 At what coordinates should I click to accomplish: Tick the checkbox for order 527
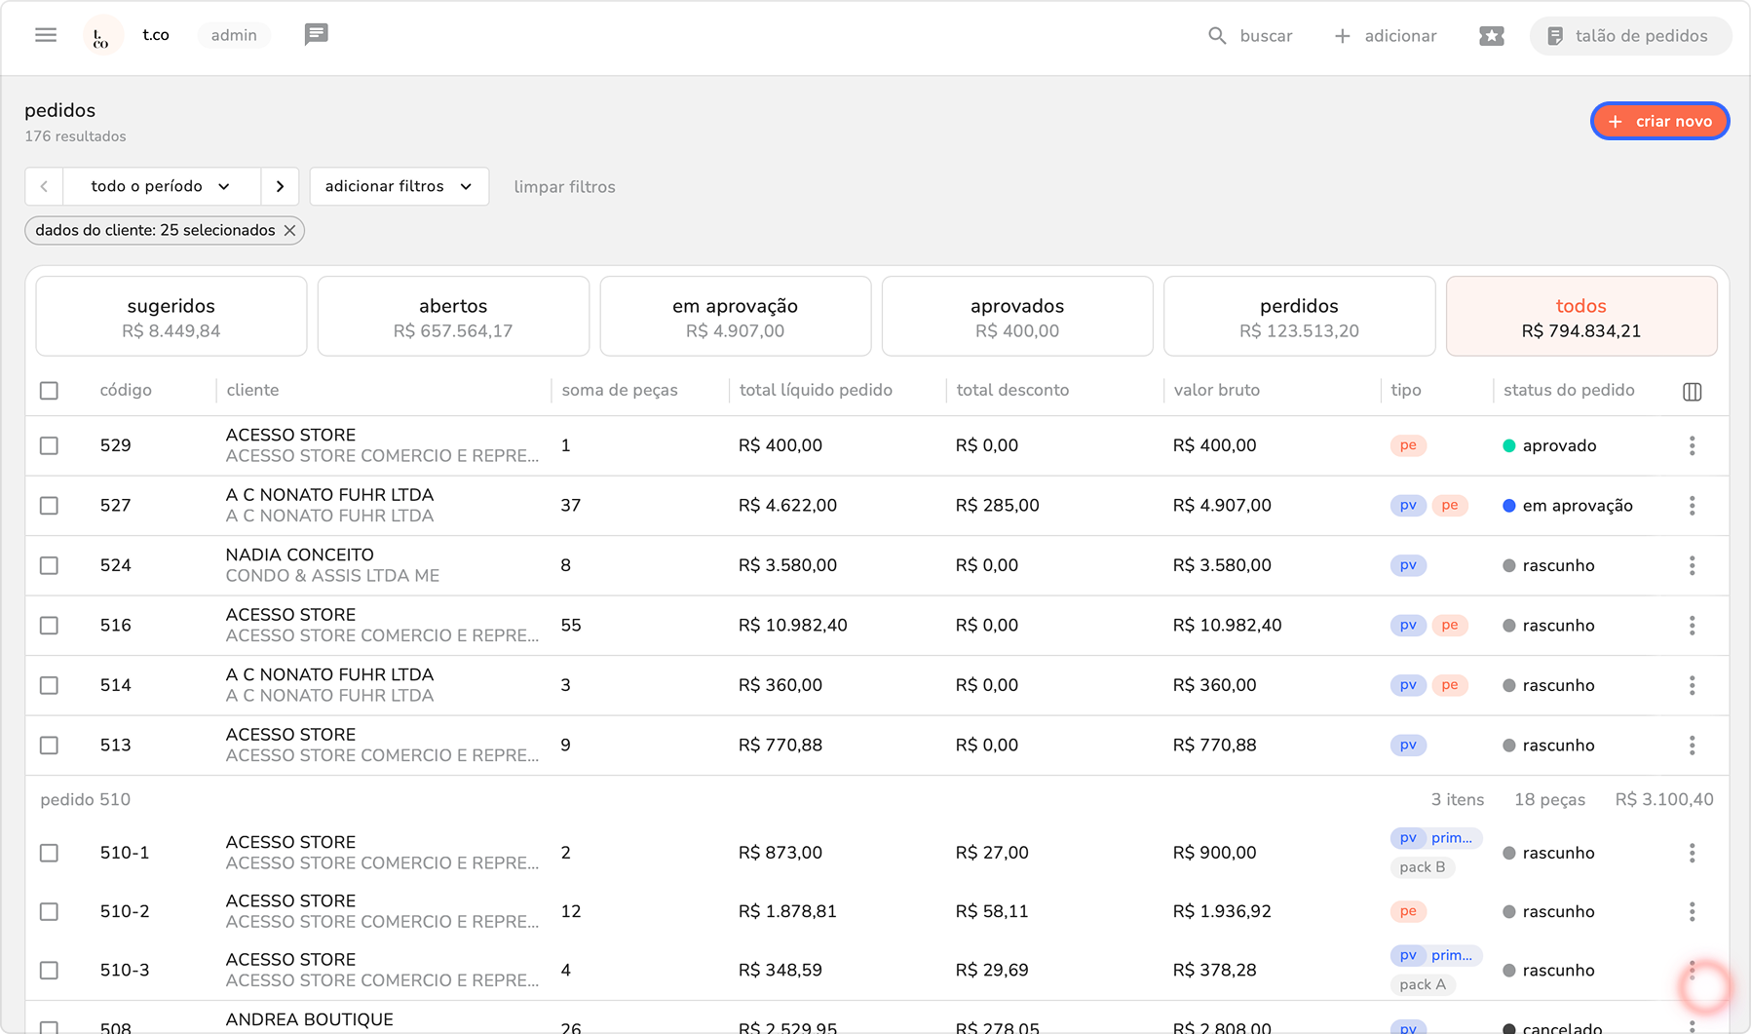49,506
